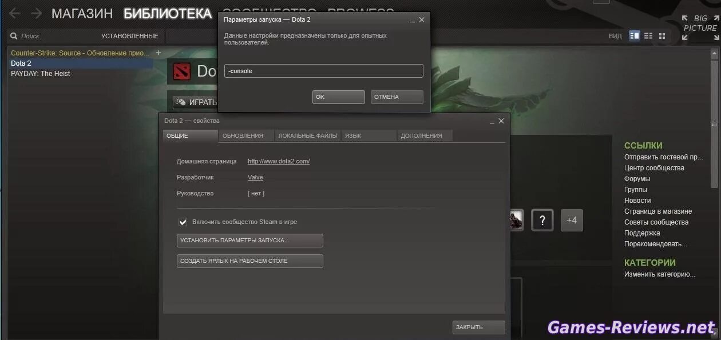Select Dota 2 in library list

click(x=80, y=63)
